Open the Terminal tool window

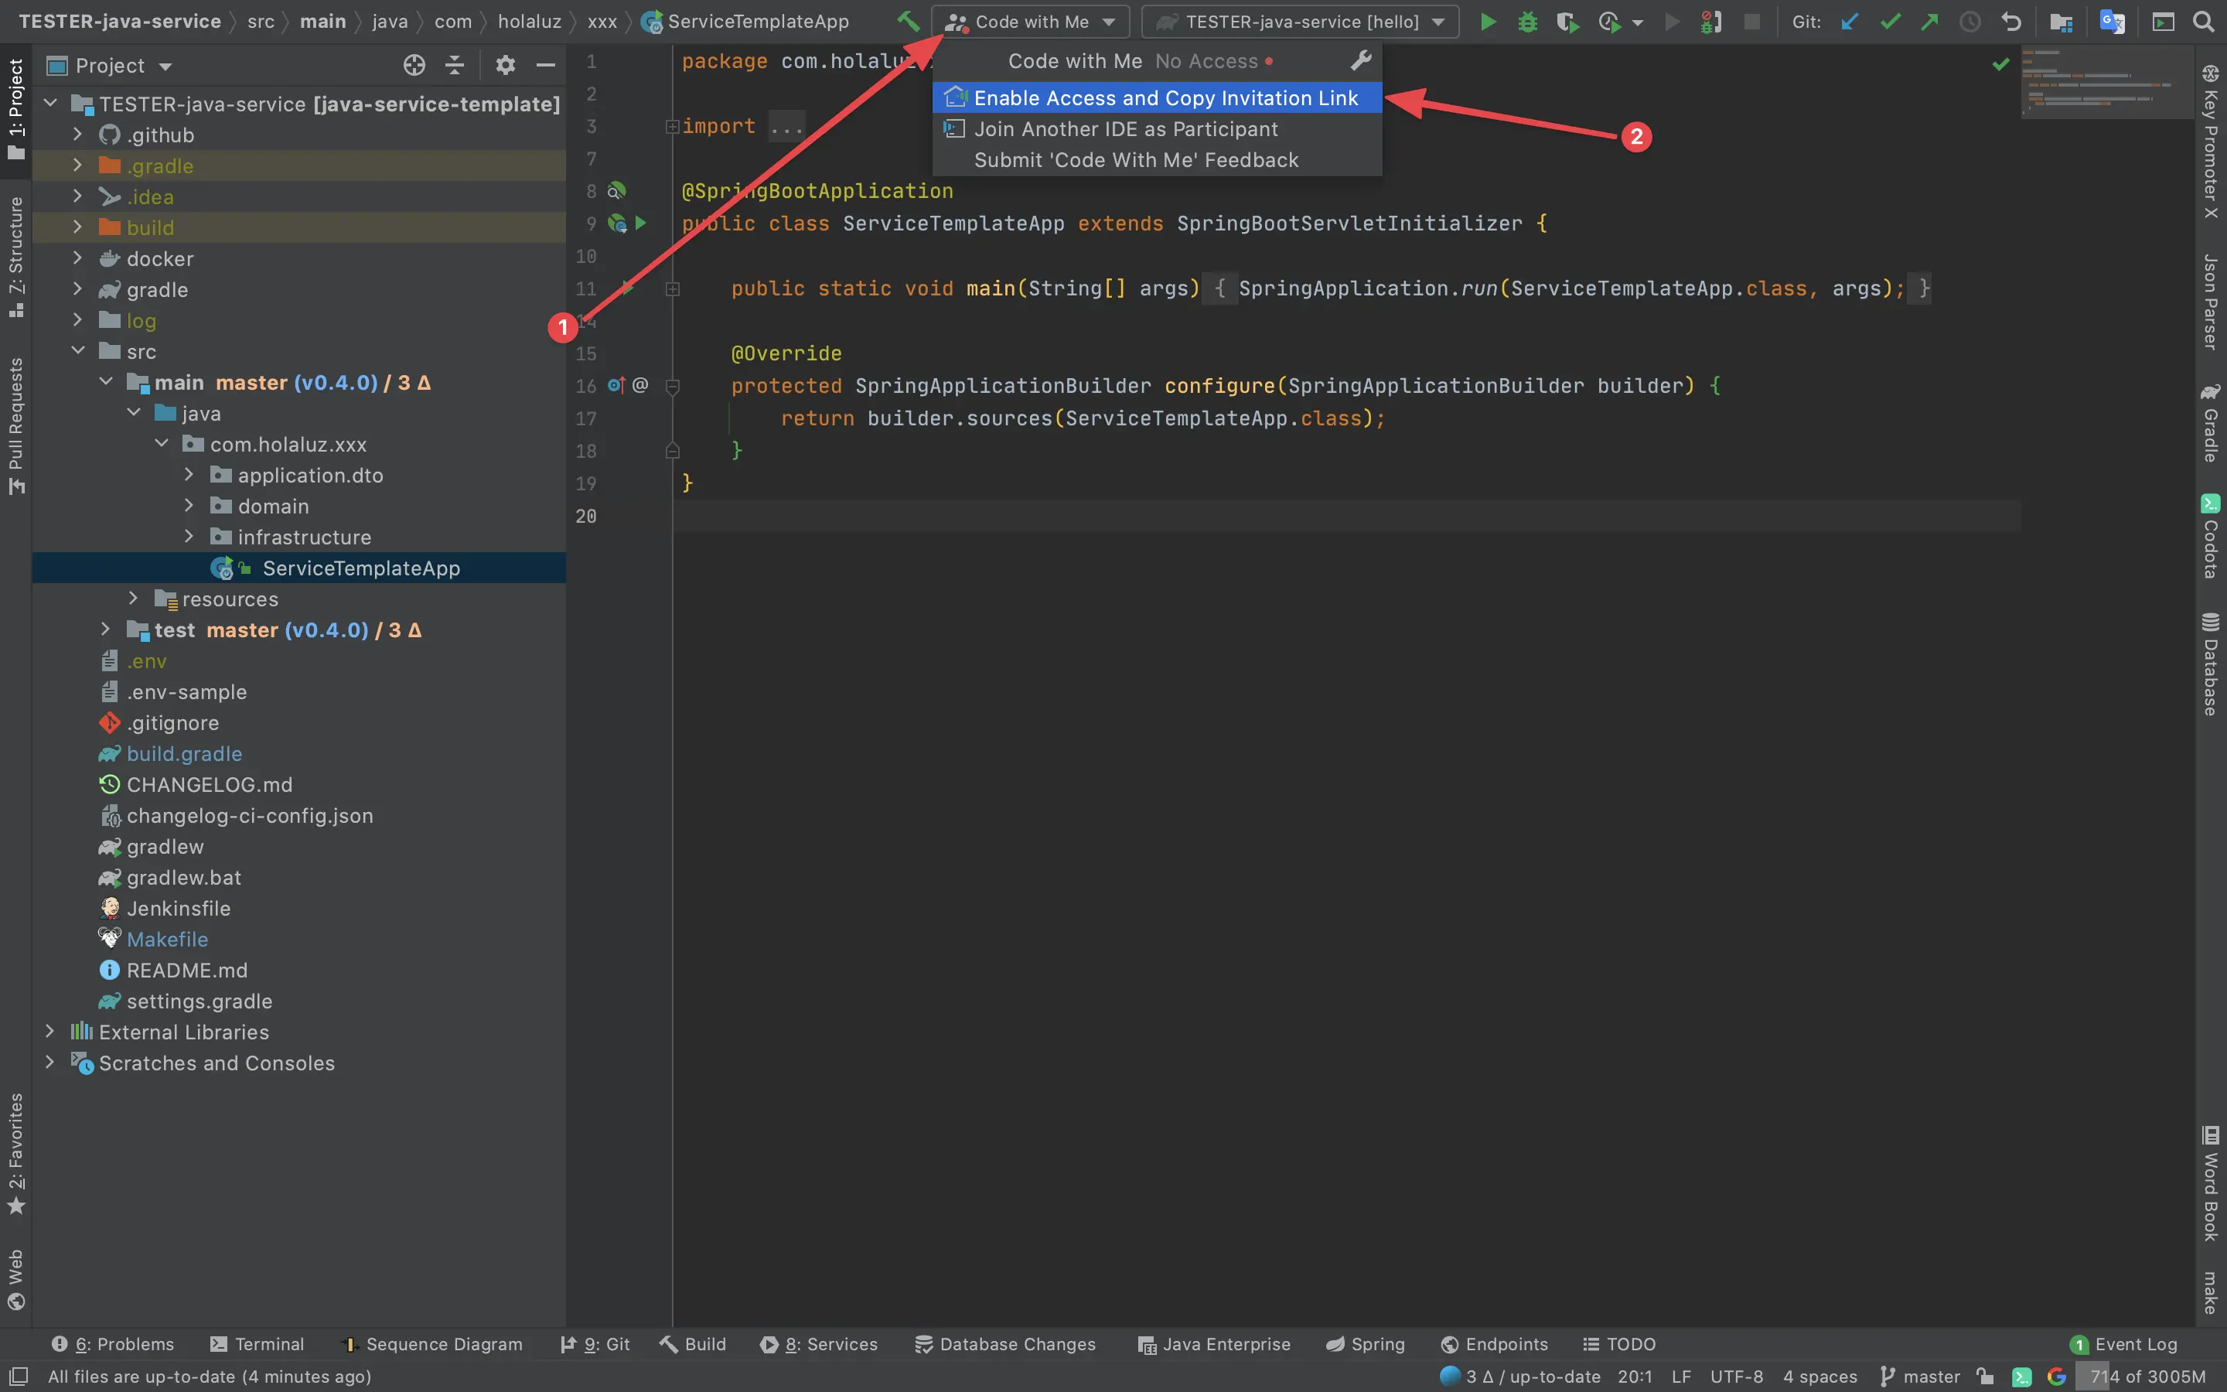[x=257, y=1344]
